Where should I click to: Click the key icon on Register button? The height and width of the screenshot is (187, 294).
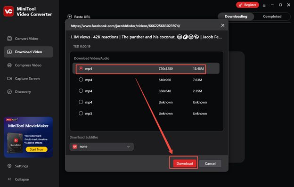[x=241, y=5]
